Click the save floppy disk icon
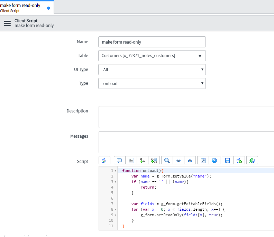The width and height of the screenshot is (274, 237). click(x=228, y=161)
